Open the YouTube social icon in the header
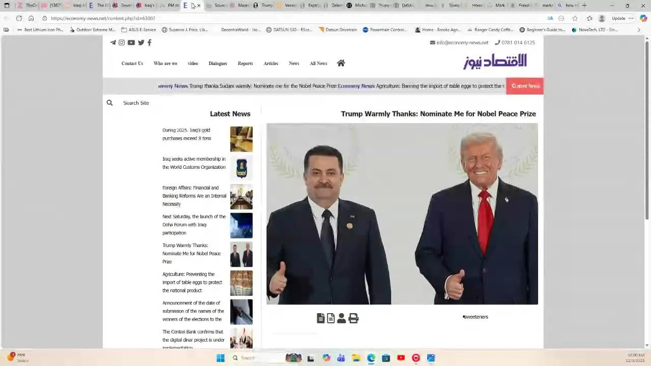The width and height of the screenshot is (651, 366). pyautogui.click(x=131, y=43)
